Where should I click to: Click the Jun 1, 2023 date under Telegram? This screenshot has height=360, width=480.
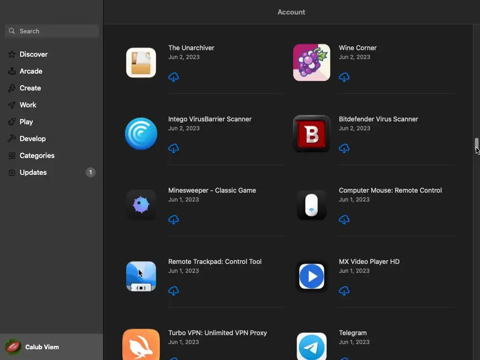(x=354, y=342)
